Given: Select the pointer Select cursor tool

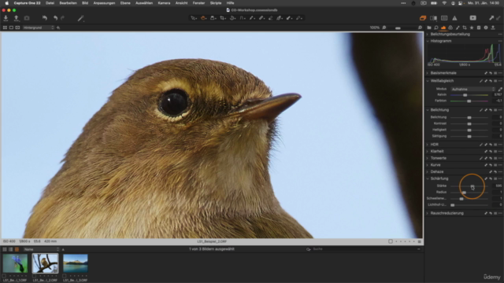Looking at the screenshot, I should tap(194, 18).
